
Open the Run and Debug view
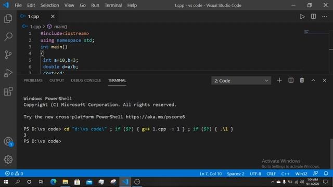coord(8,73)
